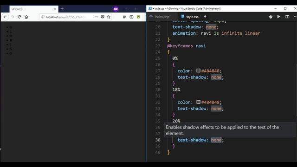297x167 pixels.
Task: Click line number 38 in gutter
Action: tap(158, 140)
